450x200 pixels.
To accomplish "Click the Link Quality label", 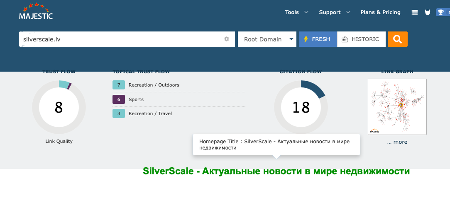I will [x=59, y=141].
